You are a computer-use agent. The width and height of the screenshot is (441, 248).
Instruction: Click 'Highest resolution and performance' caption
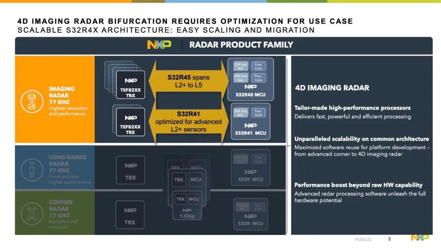68,111
